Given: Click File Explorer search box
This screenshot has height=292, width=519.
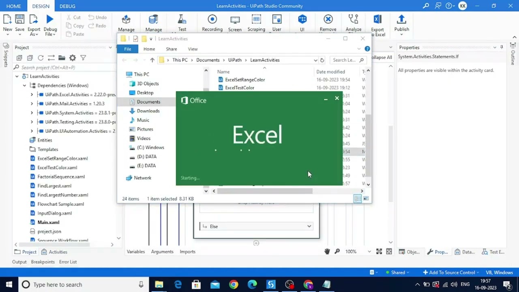Looking at the screenshot, I should [348, 60].
